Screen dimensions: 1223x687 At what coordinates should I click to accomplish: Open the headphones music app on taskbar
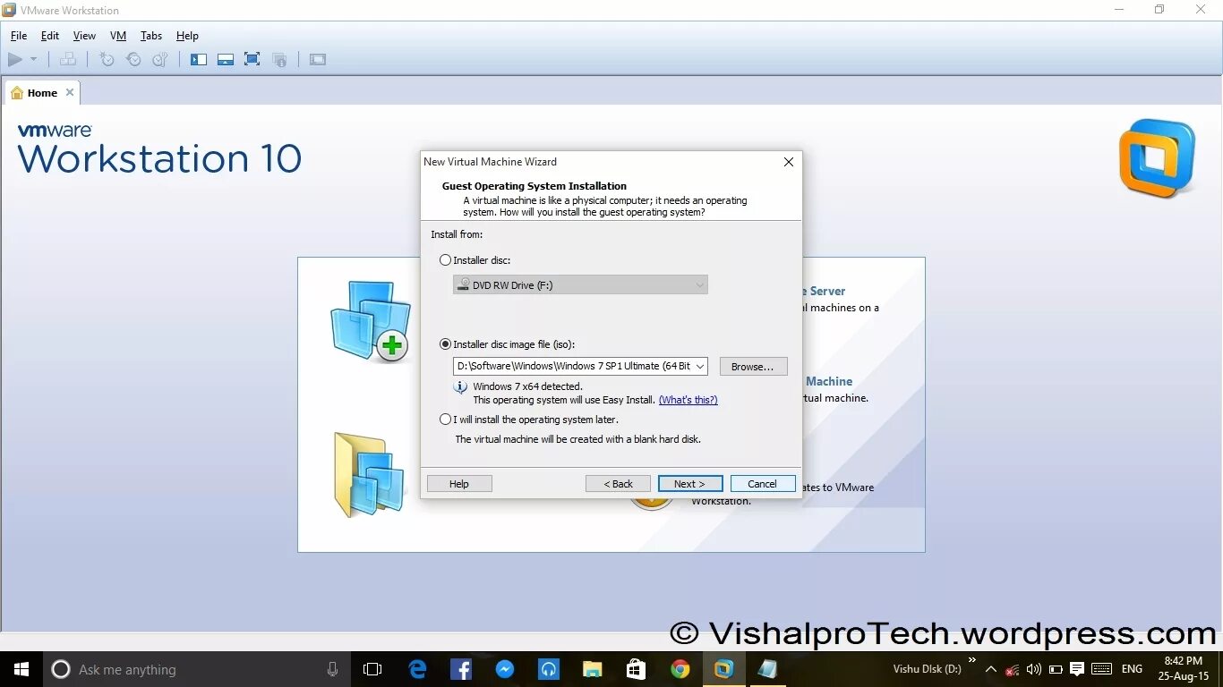click(549, 669)
